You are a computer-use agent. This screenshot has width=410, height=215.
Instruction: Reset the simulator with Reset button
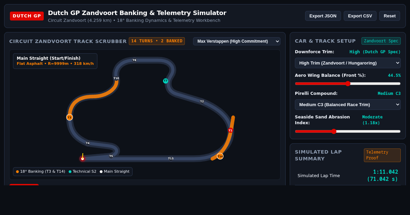coord(389,16)
